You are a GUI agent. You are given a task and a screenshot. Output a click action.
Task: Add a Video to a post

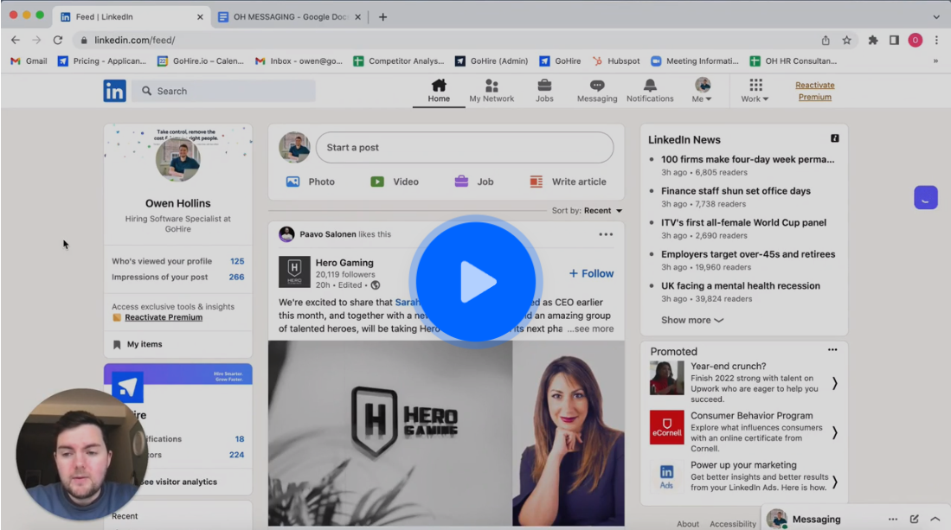395,182
